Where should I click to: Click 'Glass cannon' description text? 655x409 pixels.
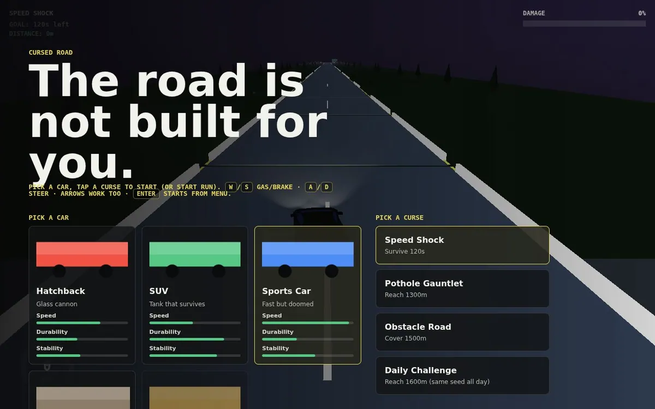[x=57, y=304]
